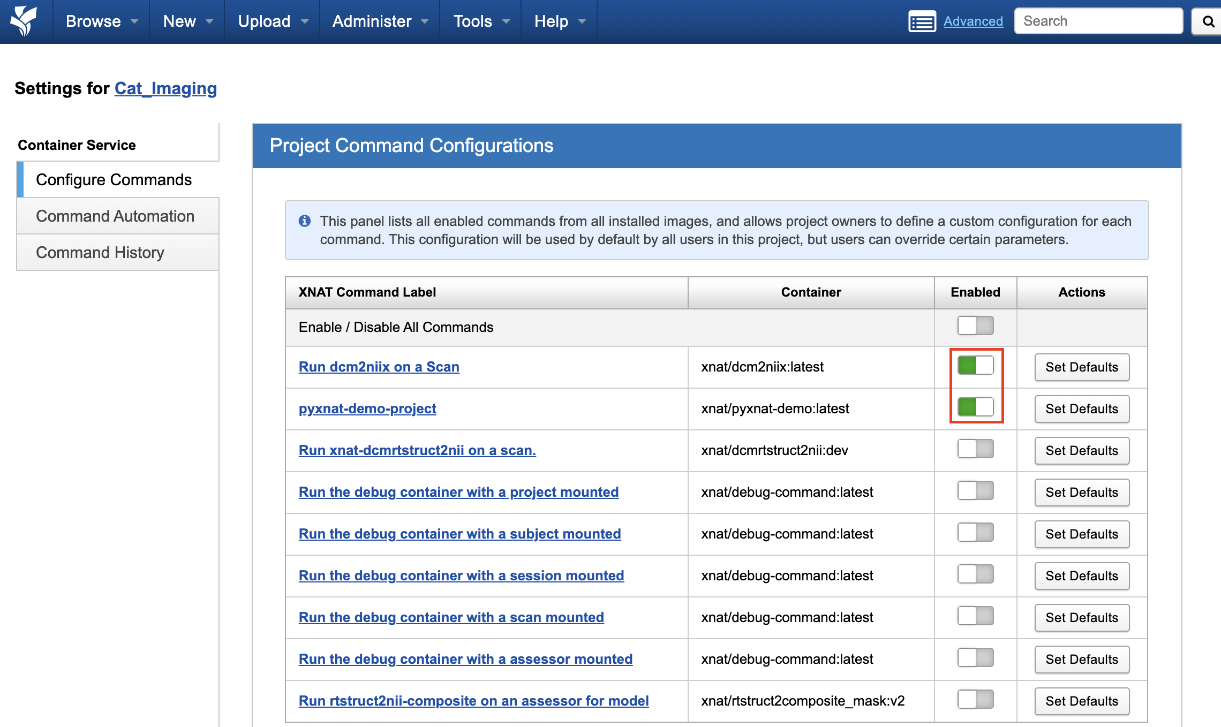Switch to the Command Automation tab
Image resolution: width=1221 pixels, height=727 pixels.
tap(118, 216)
